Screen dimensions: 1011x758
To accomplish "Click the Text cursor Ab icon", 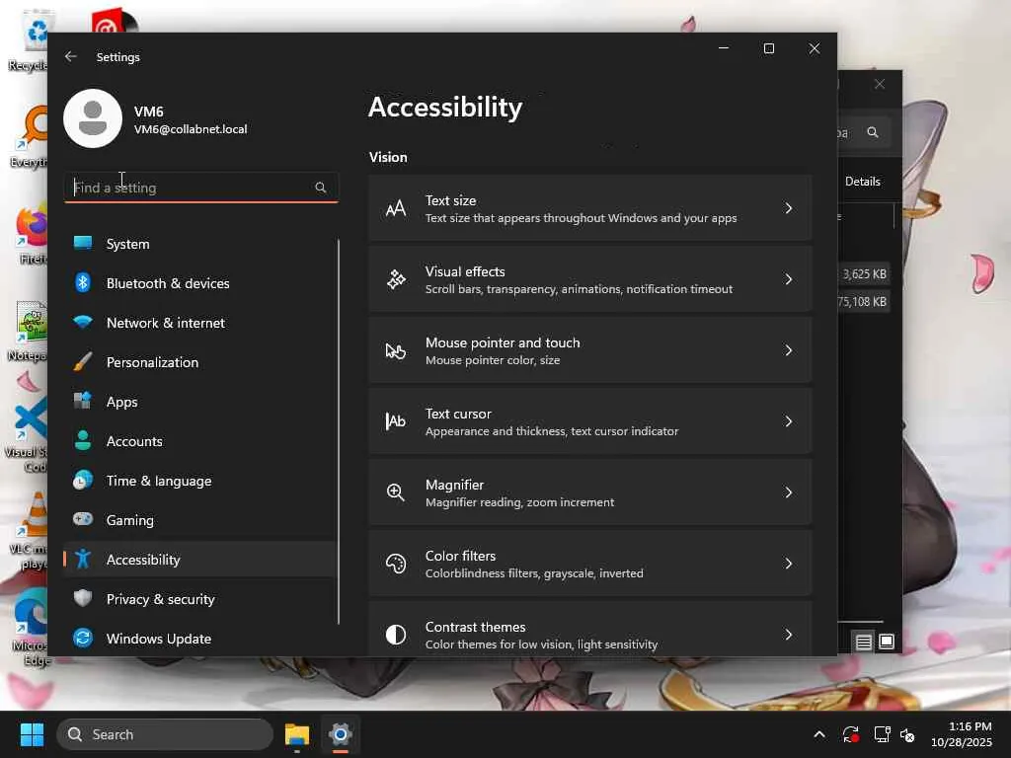I will (x=396, y=421).
